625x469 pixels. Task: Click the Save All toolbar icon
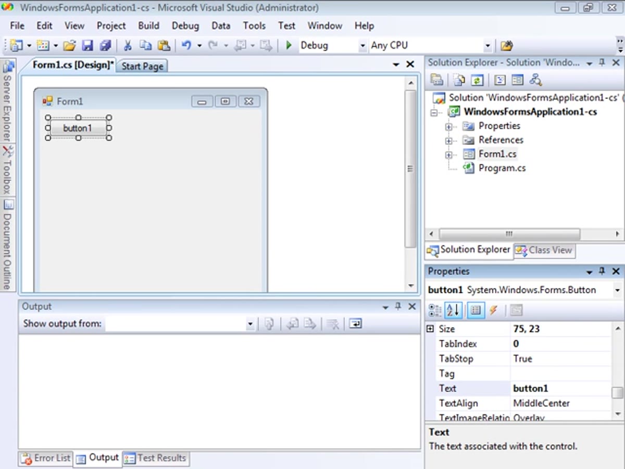point(106,46)
